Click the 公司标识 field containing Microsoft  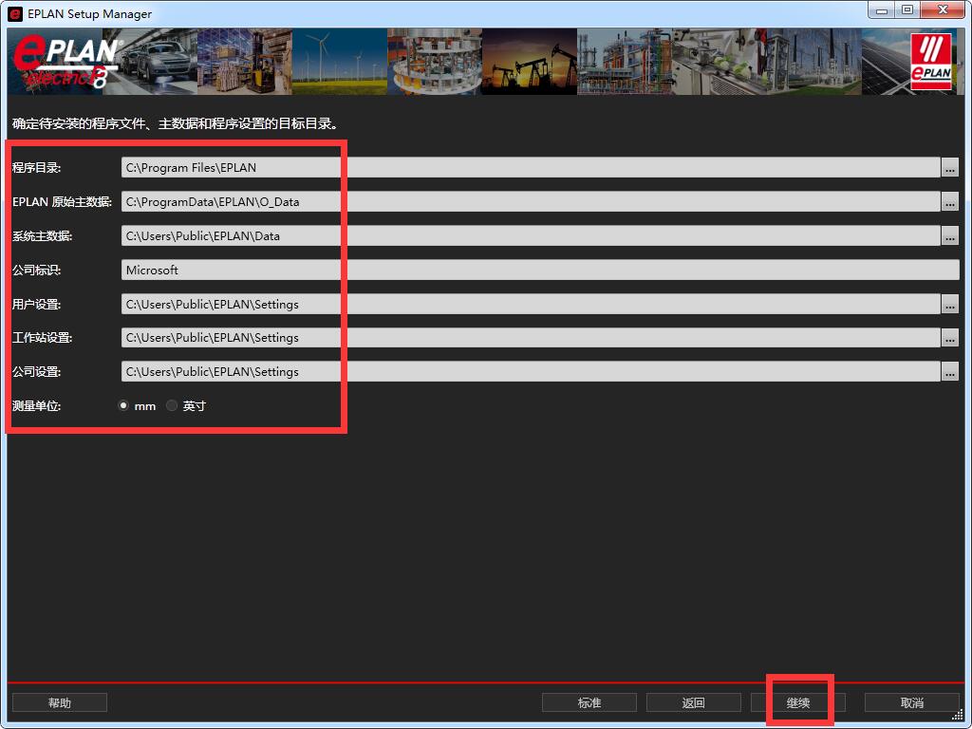click(539, 271)
